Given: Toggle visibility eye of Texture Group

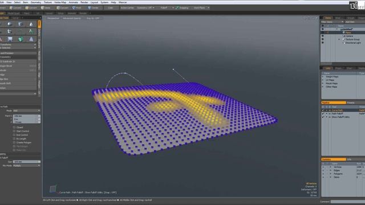Looking at the screenshot, I should pyautogui.click(x=323, y=39).
